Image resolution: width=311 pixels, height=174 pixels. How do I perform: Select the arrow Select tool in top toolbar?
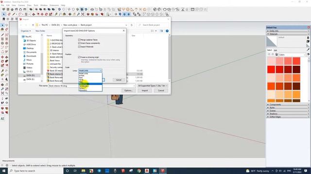pos(4,14)
